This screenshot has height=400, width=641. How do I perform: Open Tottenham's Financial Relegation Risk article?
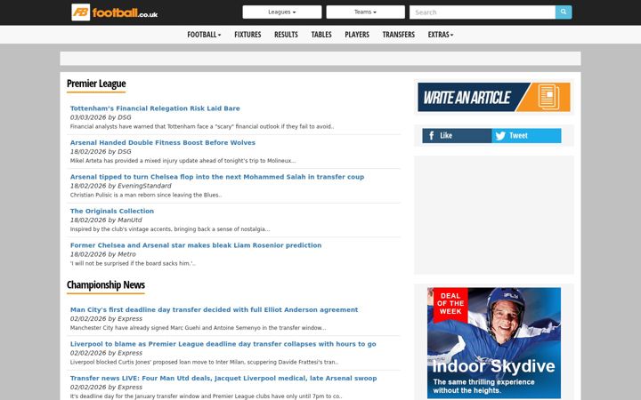155,108
